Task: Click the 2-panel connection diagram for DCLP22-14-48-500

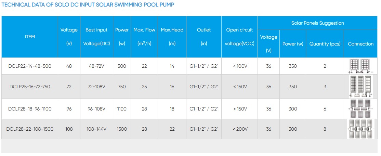Action: click(361, 66)
